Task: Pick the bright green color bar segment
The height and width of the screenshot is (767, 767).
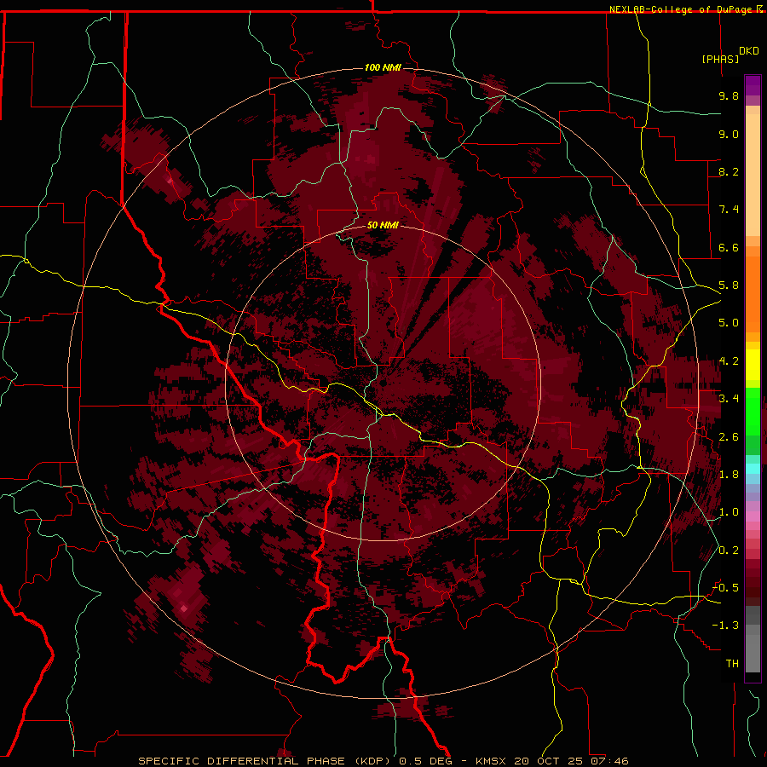Action: pyautogui.click(x=753, y=411)
